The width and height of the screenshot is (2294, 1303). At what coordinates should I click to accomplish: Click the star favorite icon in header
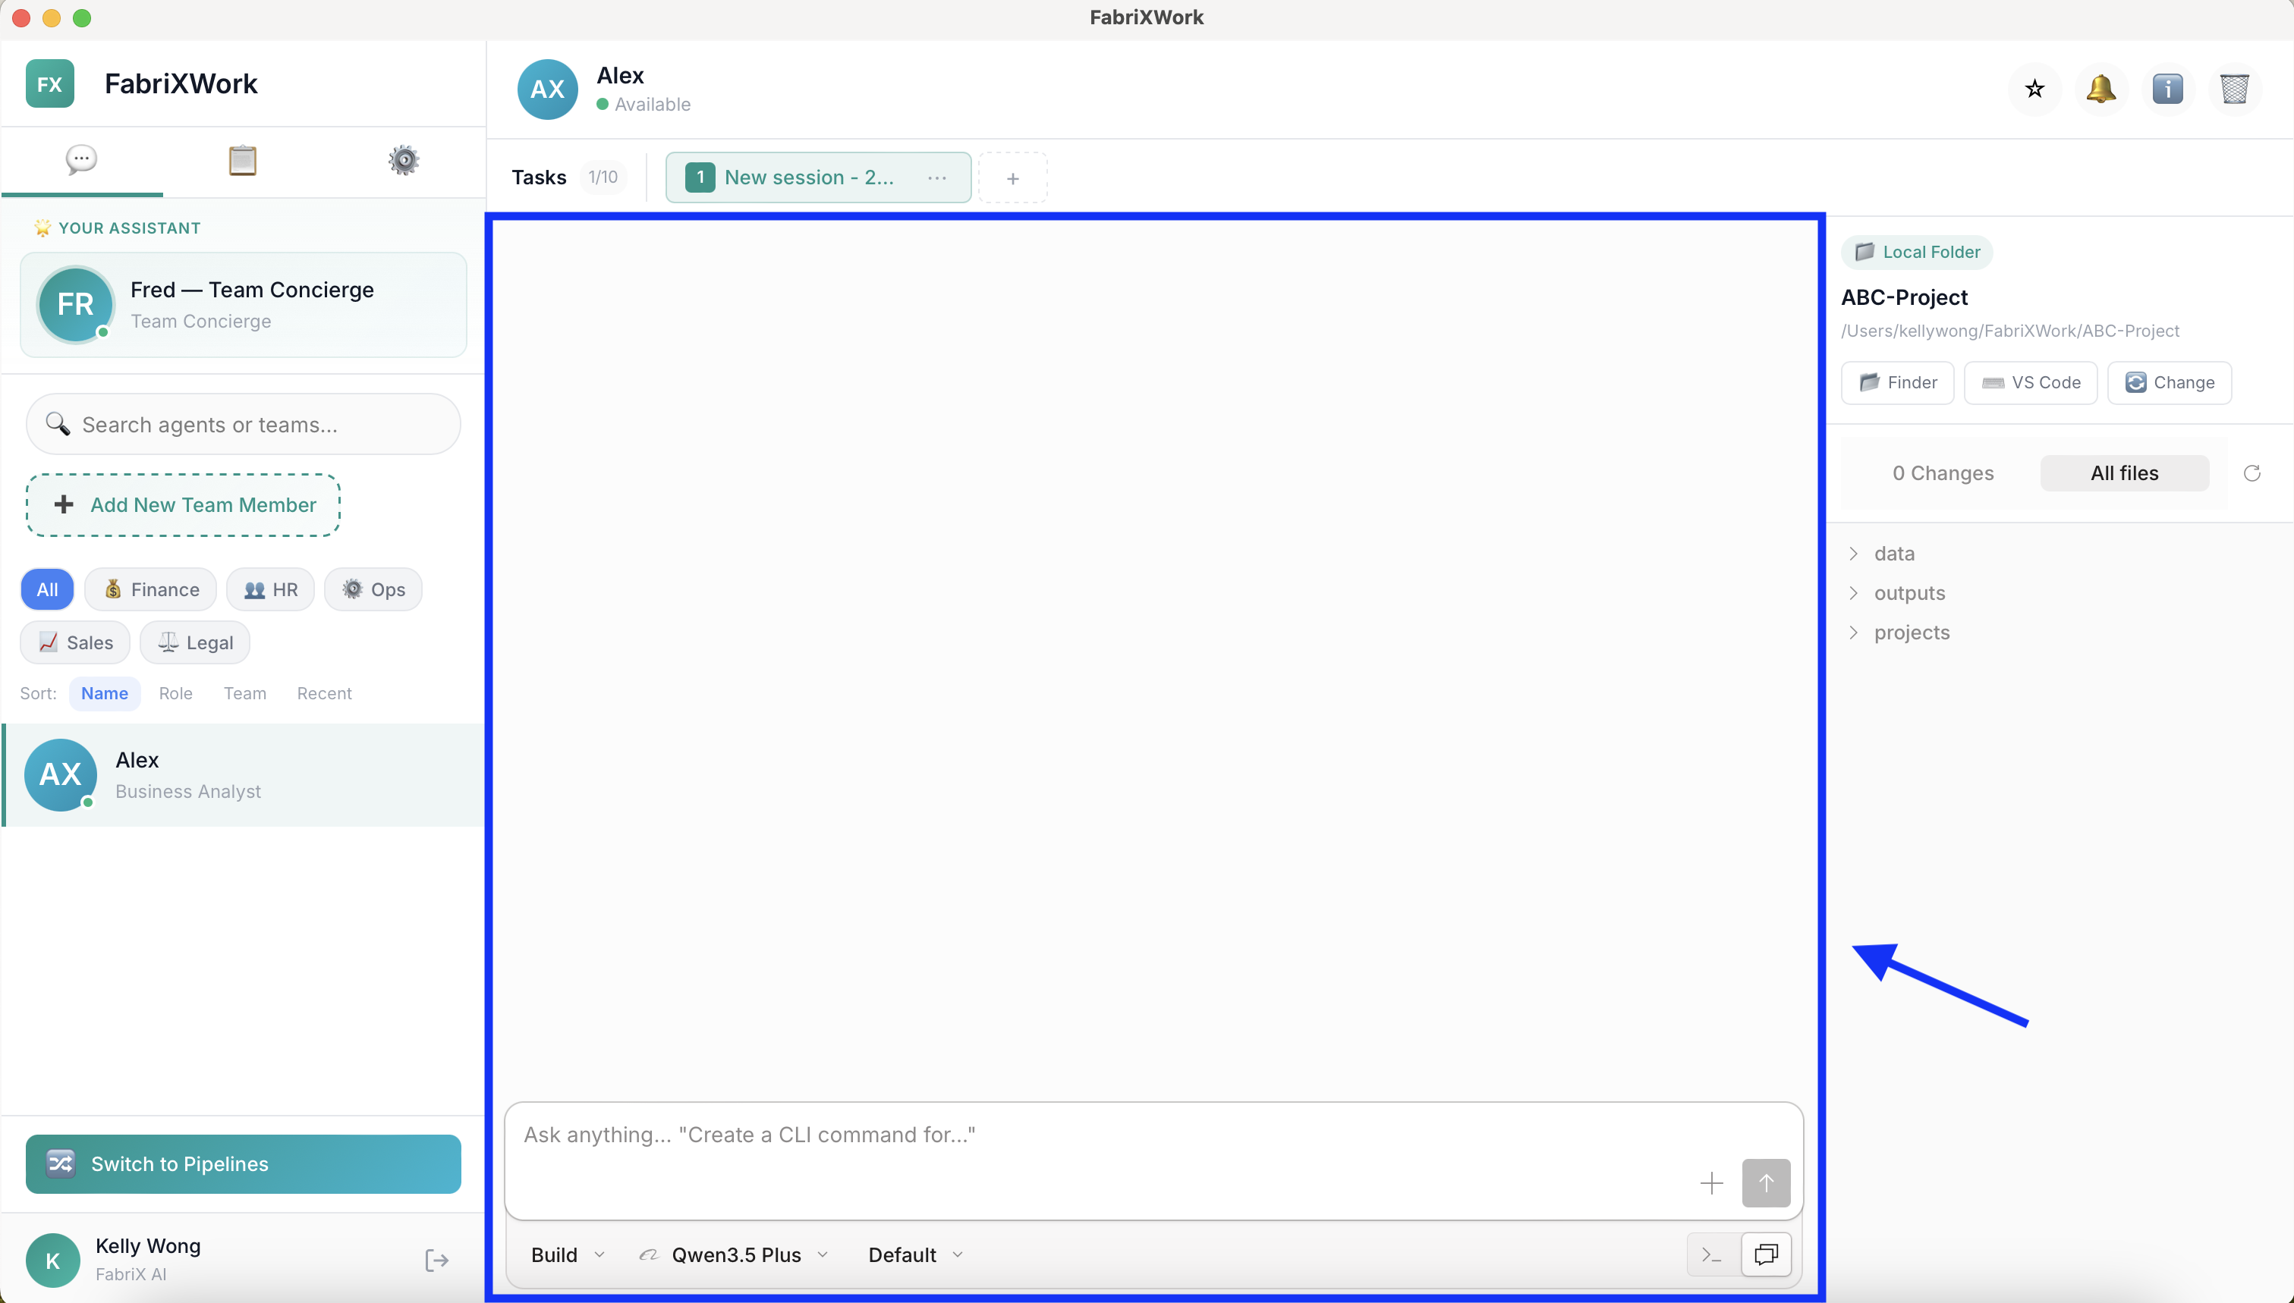coord(2034,89)
